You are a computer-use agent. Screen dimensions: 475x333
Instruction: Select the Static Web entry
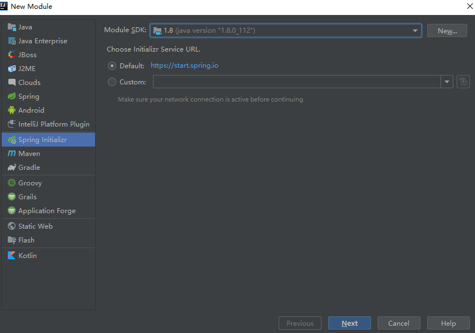[48, 226]
